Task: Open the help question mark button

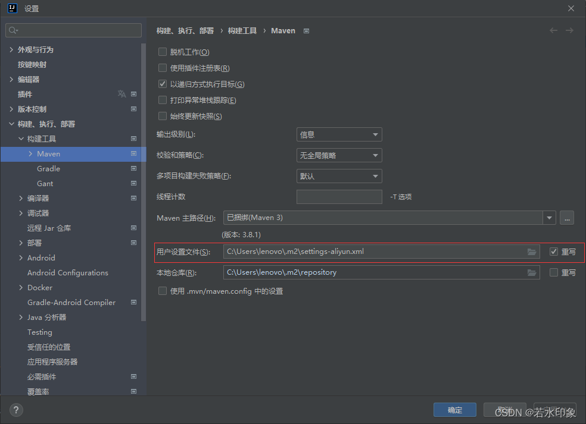Action: (x=16, y=410)
